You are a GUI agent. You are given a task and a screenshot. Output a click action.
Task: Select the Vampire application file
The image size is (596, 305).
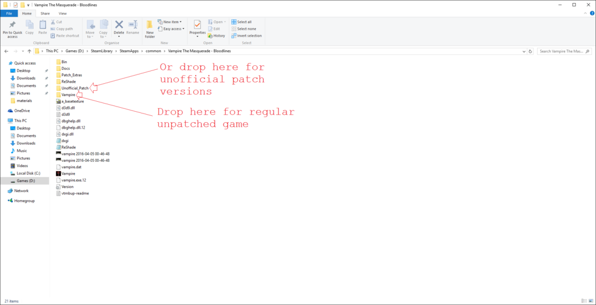click(x=65, y=173)
